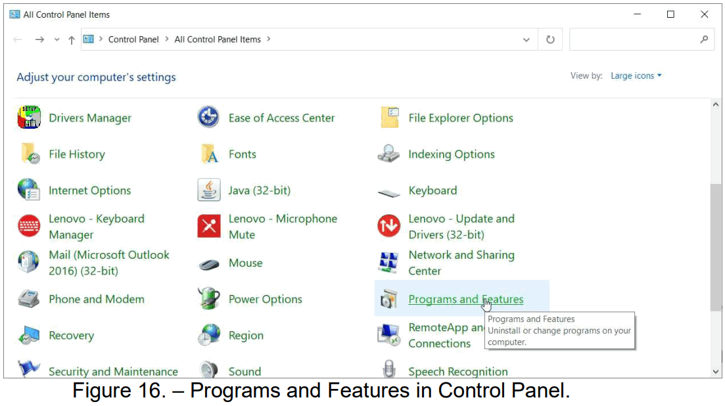Click the Phone and Modem icon
The width and height of the screenshot is (725, 406).
[x=29, y=299]
